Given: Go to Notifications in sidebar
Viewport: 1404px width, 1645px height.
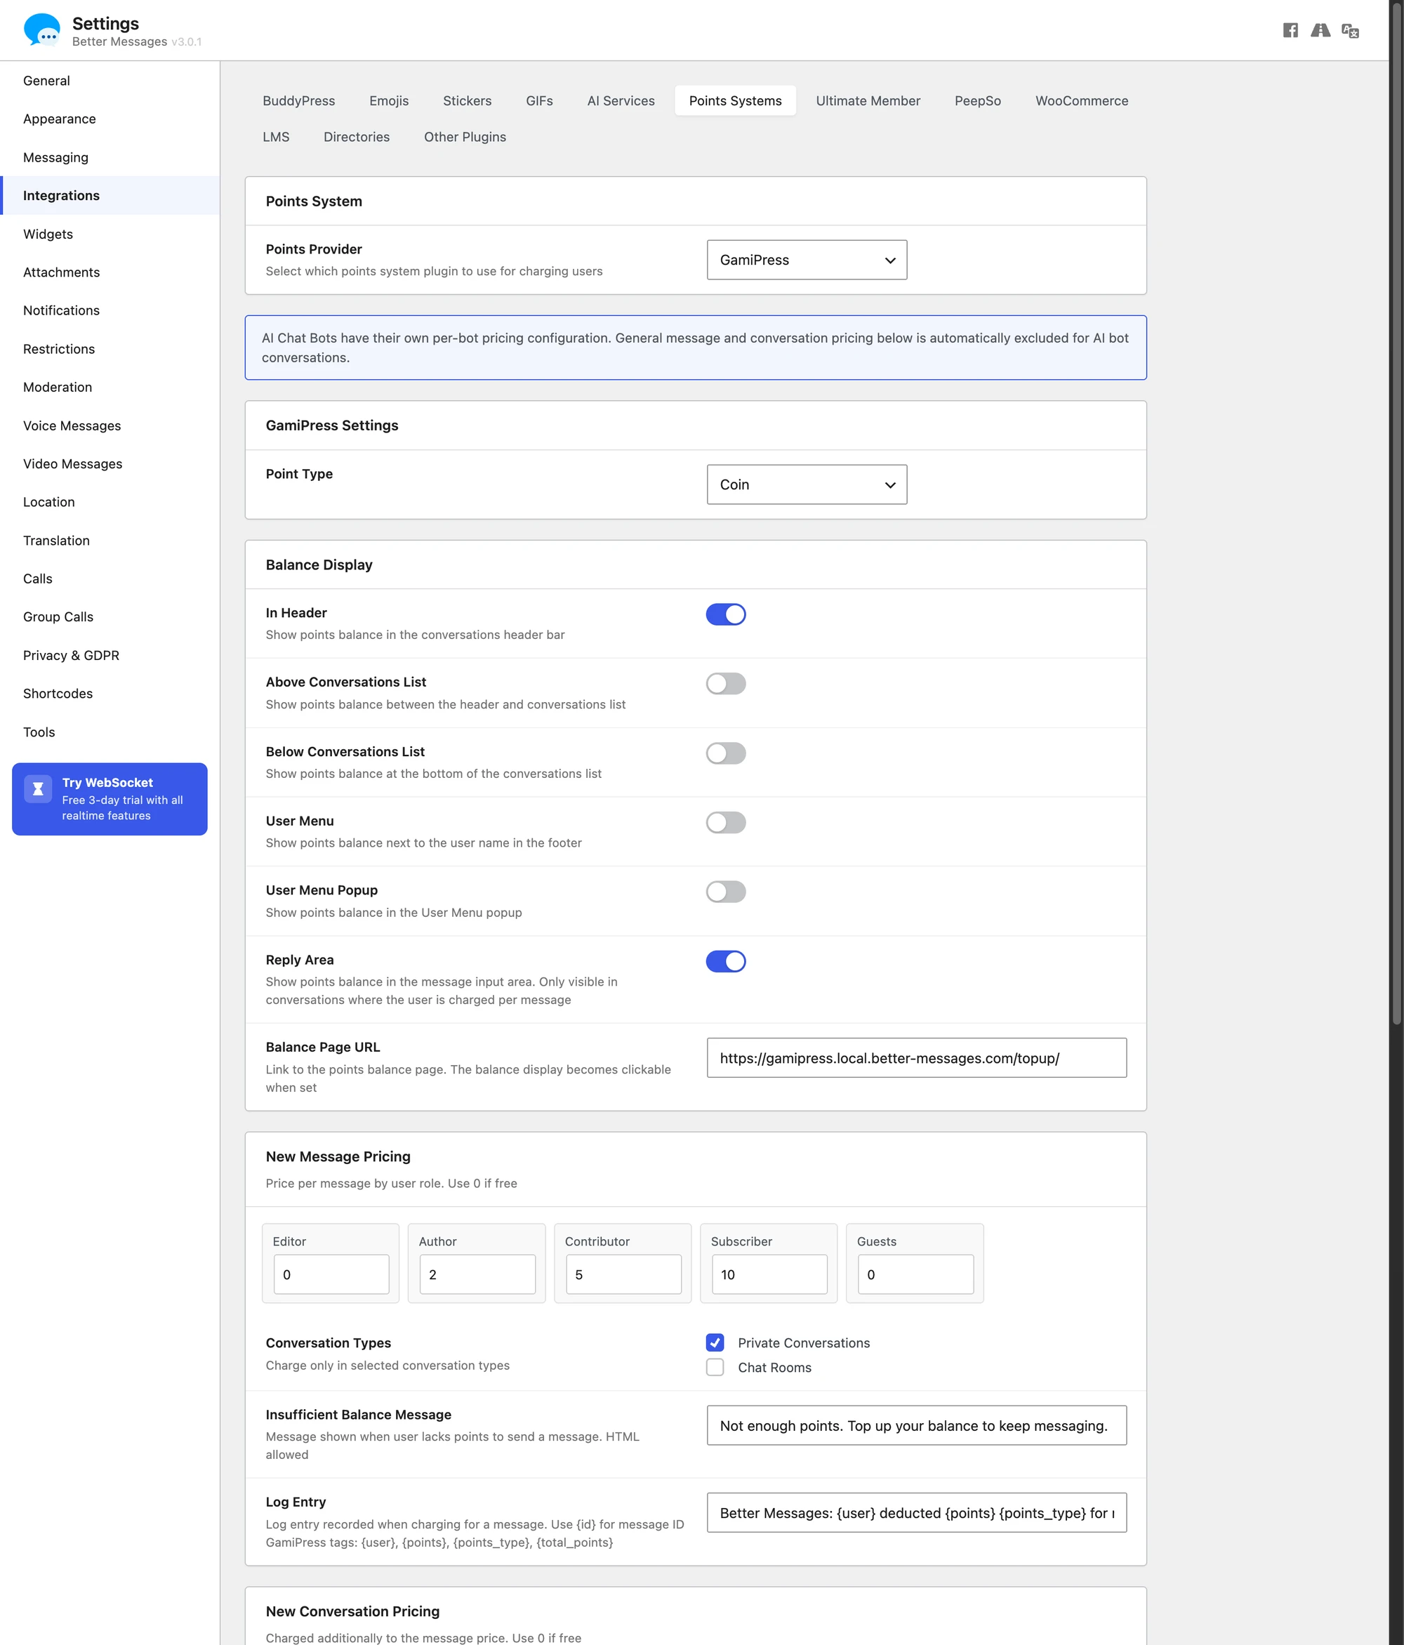Looking at the screenshot, I should pos(110,310).
